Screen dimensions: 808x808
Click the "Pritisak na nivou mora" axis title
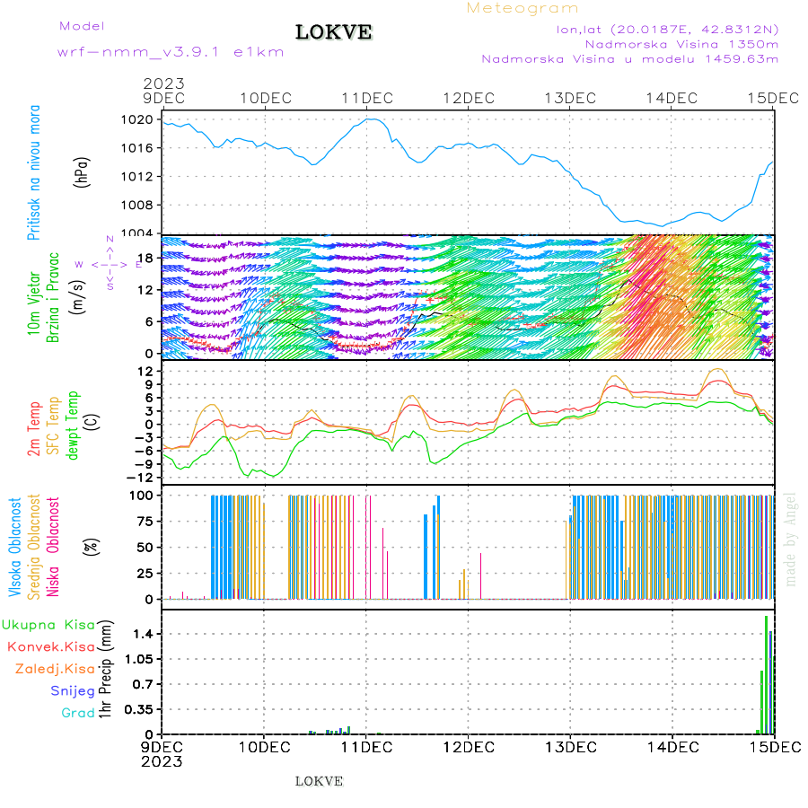(33, 172)
